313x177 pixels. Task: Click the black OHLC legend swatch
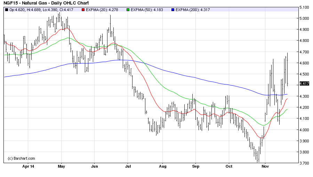[x=7, y=10]
